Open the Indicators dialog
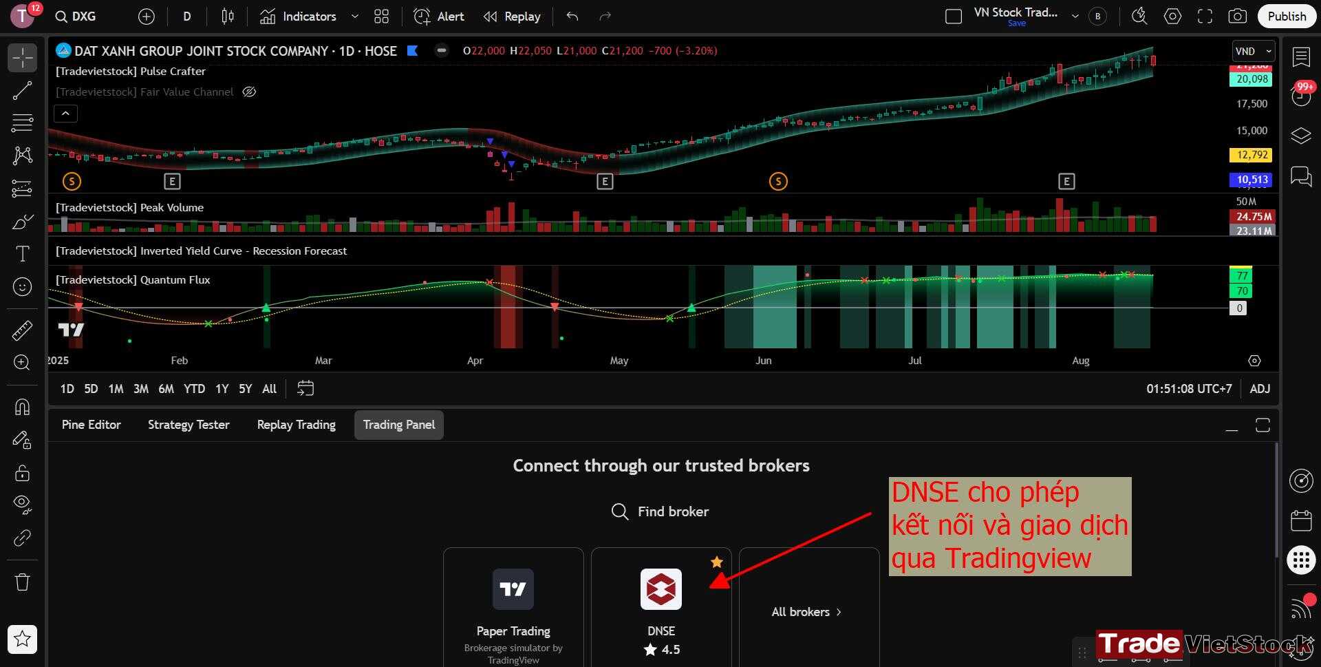The width and height of the screenshot is (1321, 667). pyautogui.click(x=298, y=17)
